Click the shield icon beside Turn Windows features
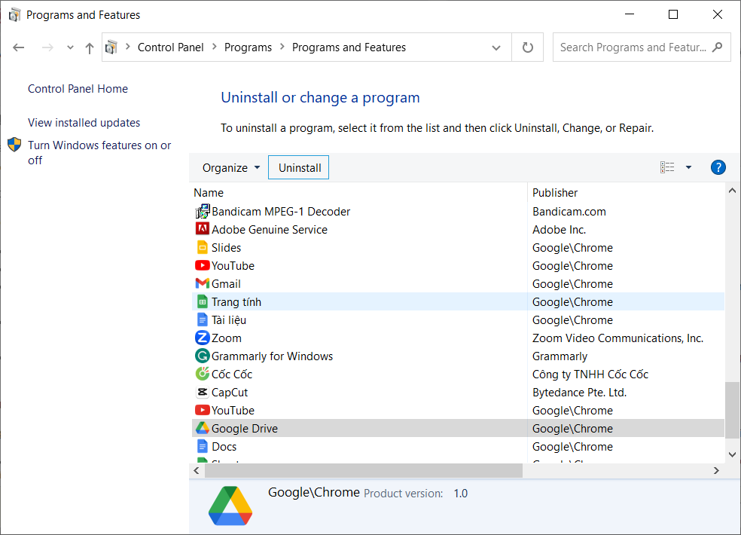The image size is (741, 535). pos(14,145)
